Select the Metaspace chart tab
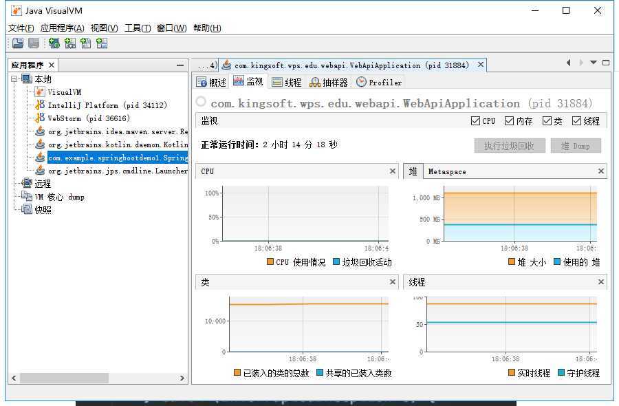The width and height of the screenshot is (619, 406). (447, 172)
